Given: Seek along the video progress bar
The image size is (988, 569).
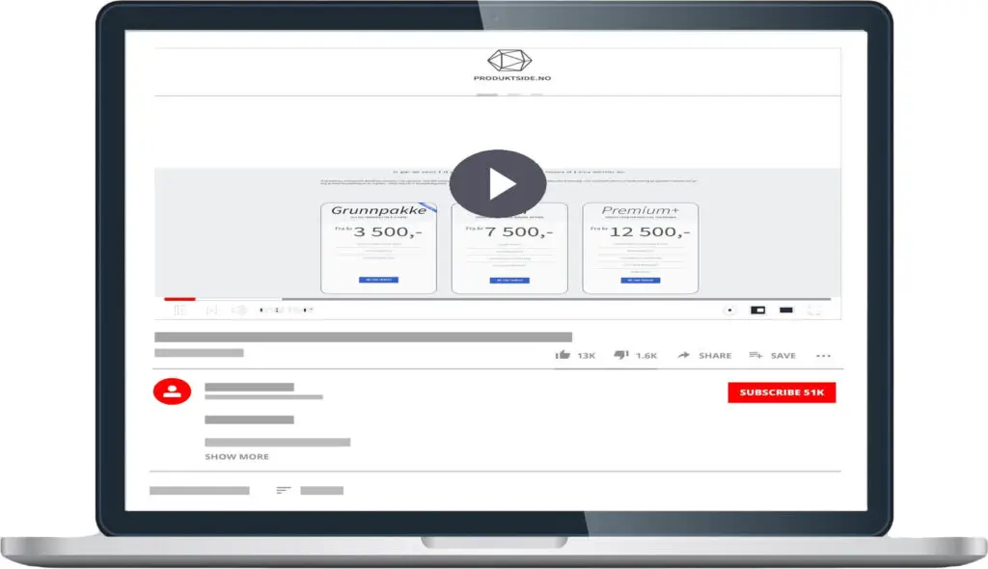Looking at the screenshot, I should tap(497, 299).
